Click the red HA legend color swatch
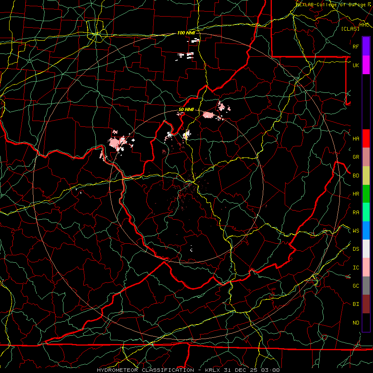Image resolution: width=373 pixels, height=373 pixels. [366, 138]
